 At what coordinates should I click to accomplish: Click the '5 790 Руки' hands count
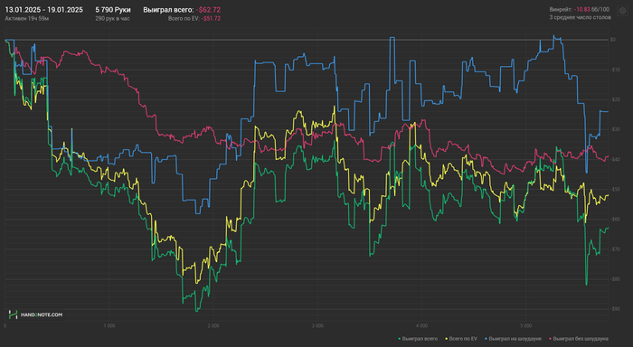(113, 10)
